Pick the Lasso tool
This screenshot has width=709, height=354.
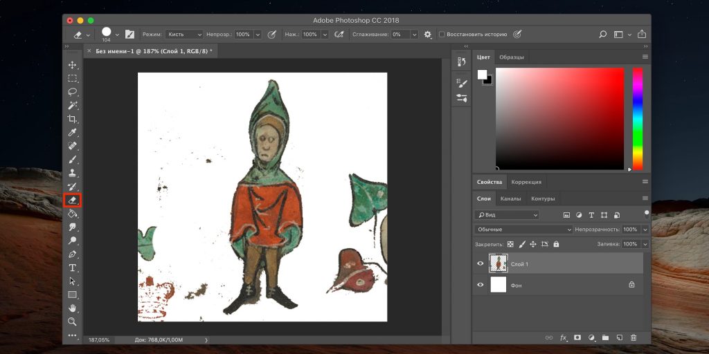[72, 92]
